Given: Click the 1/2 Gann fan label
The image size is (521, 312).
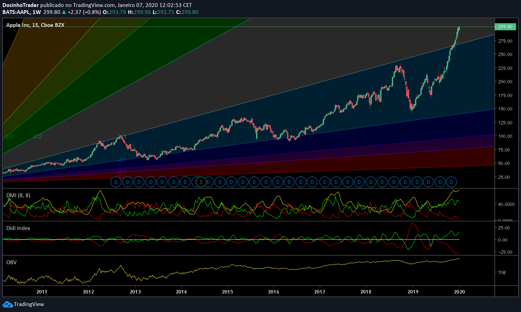Looking at the screenshot, I should coord(38,136).
